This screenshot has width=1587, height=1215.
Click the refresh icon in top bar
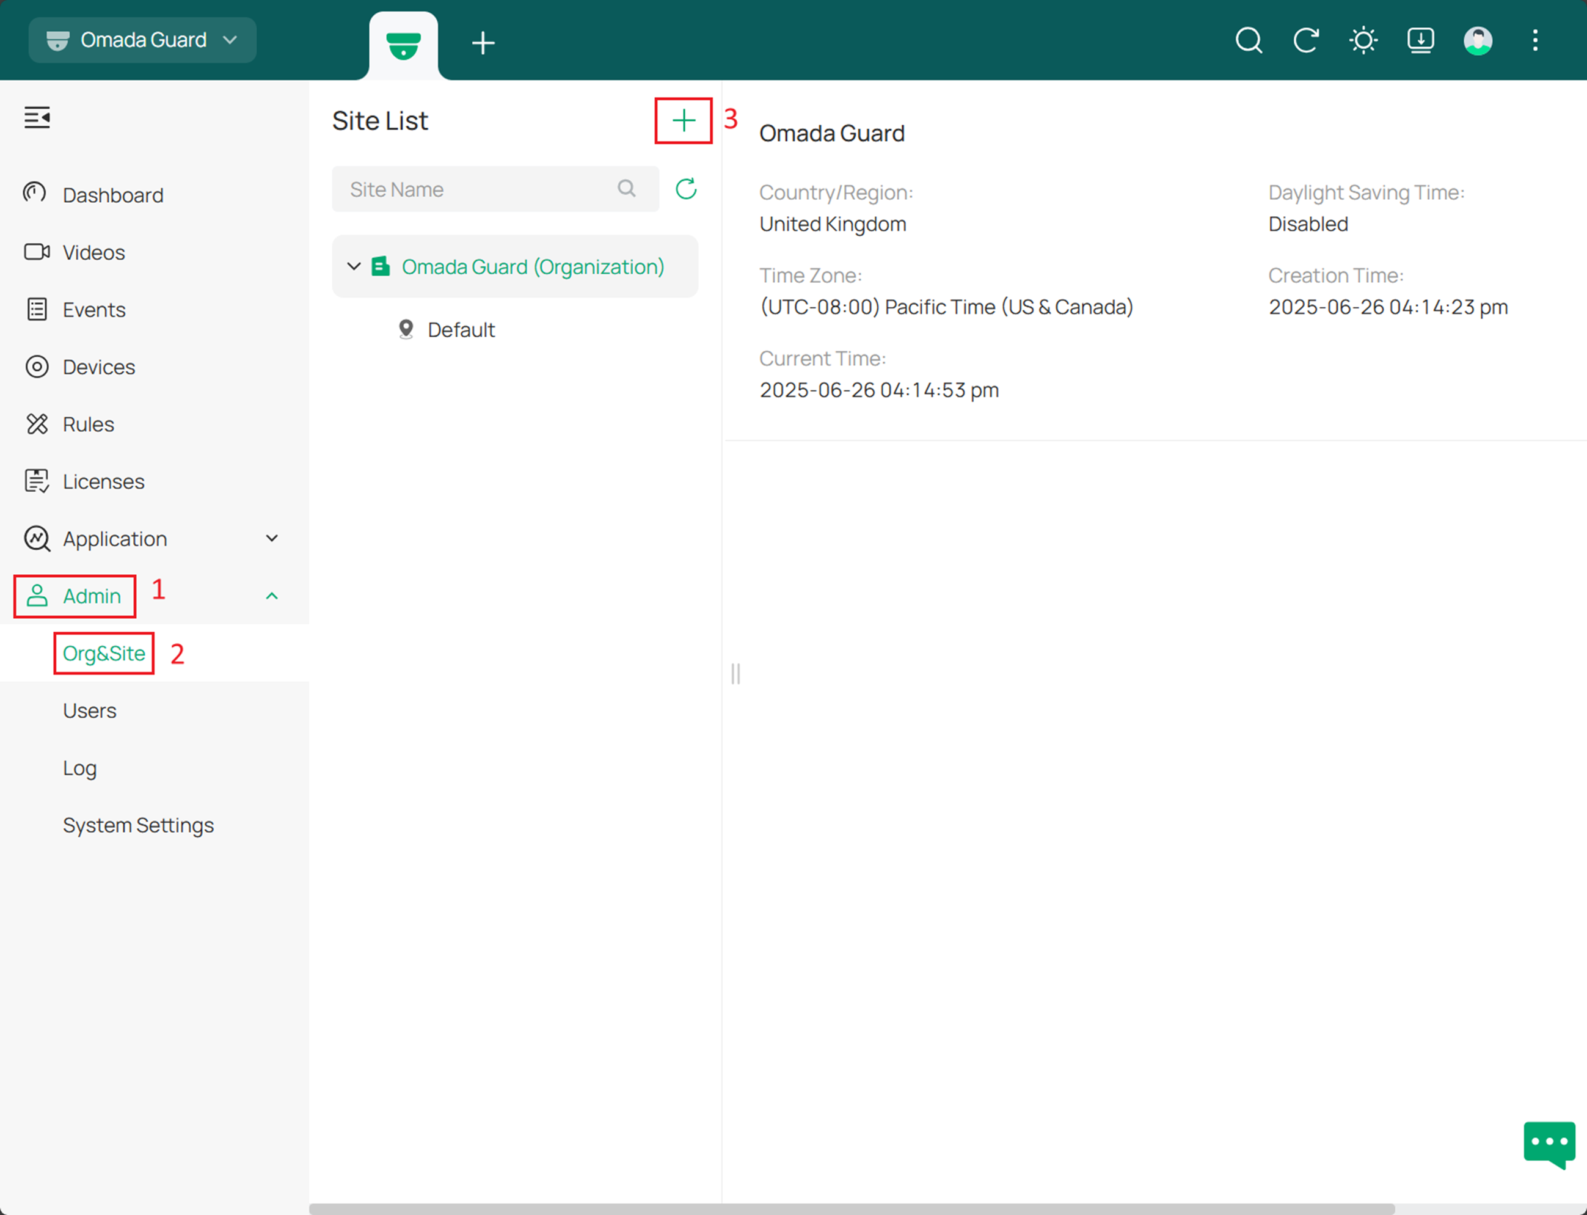tap(1306, 40)
